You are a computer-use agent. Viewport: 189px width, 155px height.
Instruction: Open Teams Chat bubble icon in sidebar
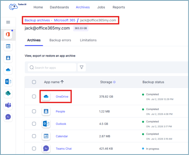point(8,117)
